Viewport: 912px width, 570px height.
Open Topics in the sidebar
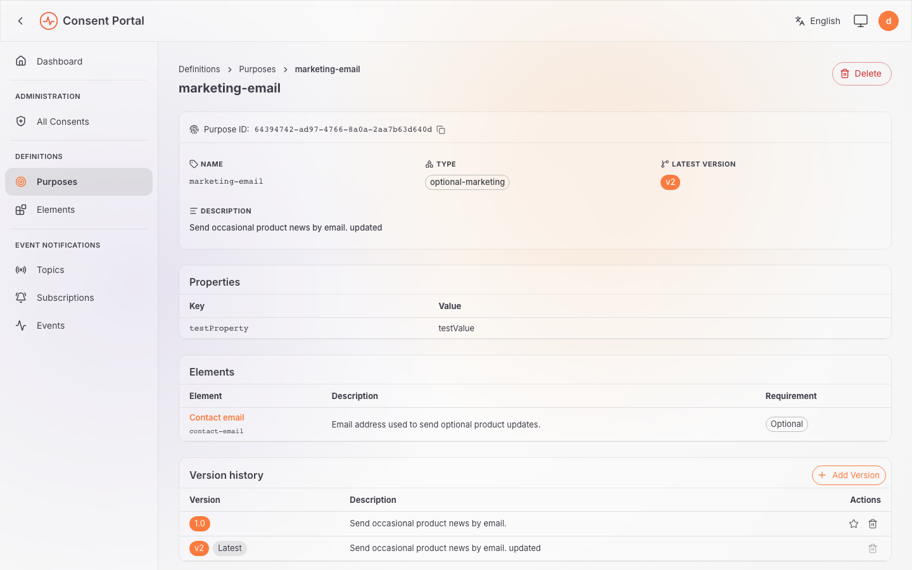point(79,270)
